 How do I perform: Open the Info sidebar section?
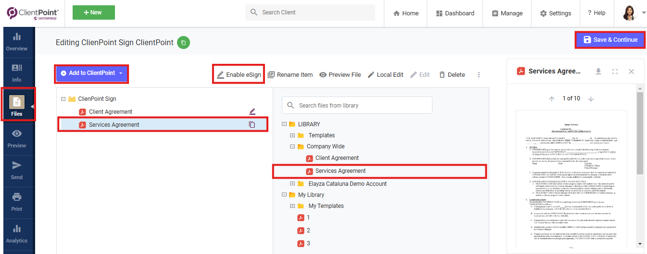[x=17, y=73]
